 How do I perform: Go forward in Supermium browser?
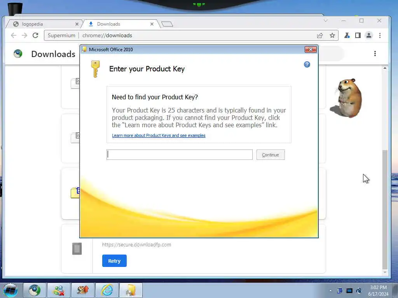(24, 35)
